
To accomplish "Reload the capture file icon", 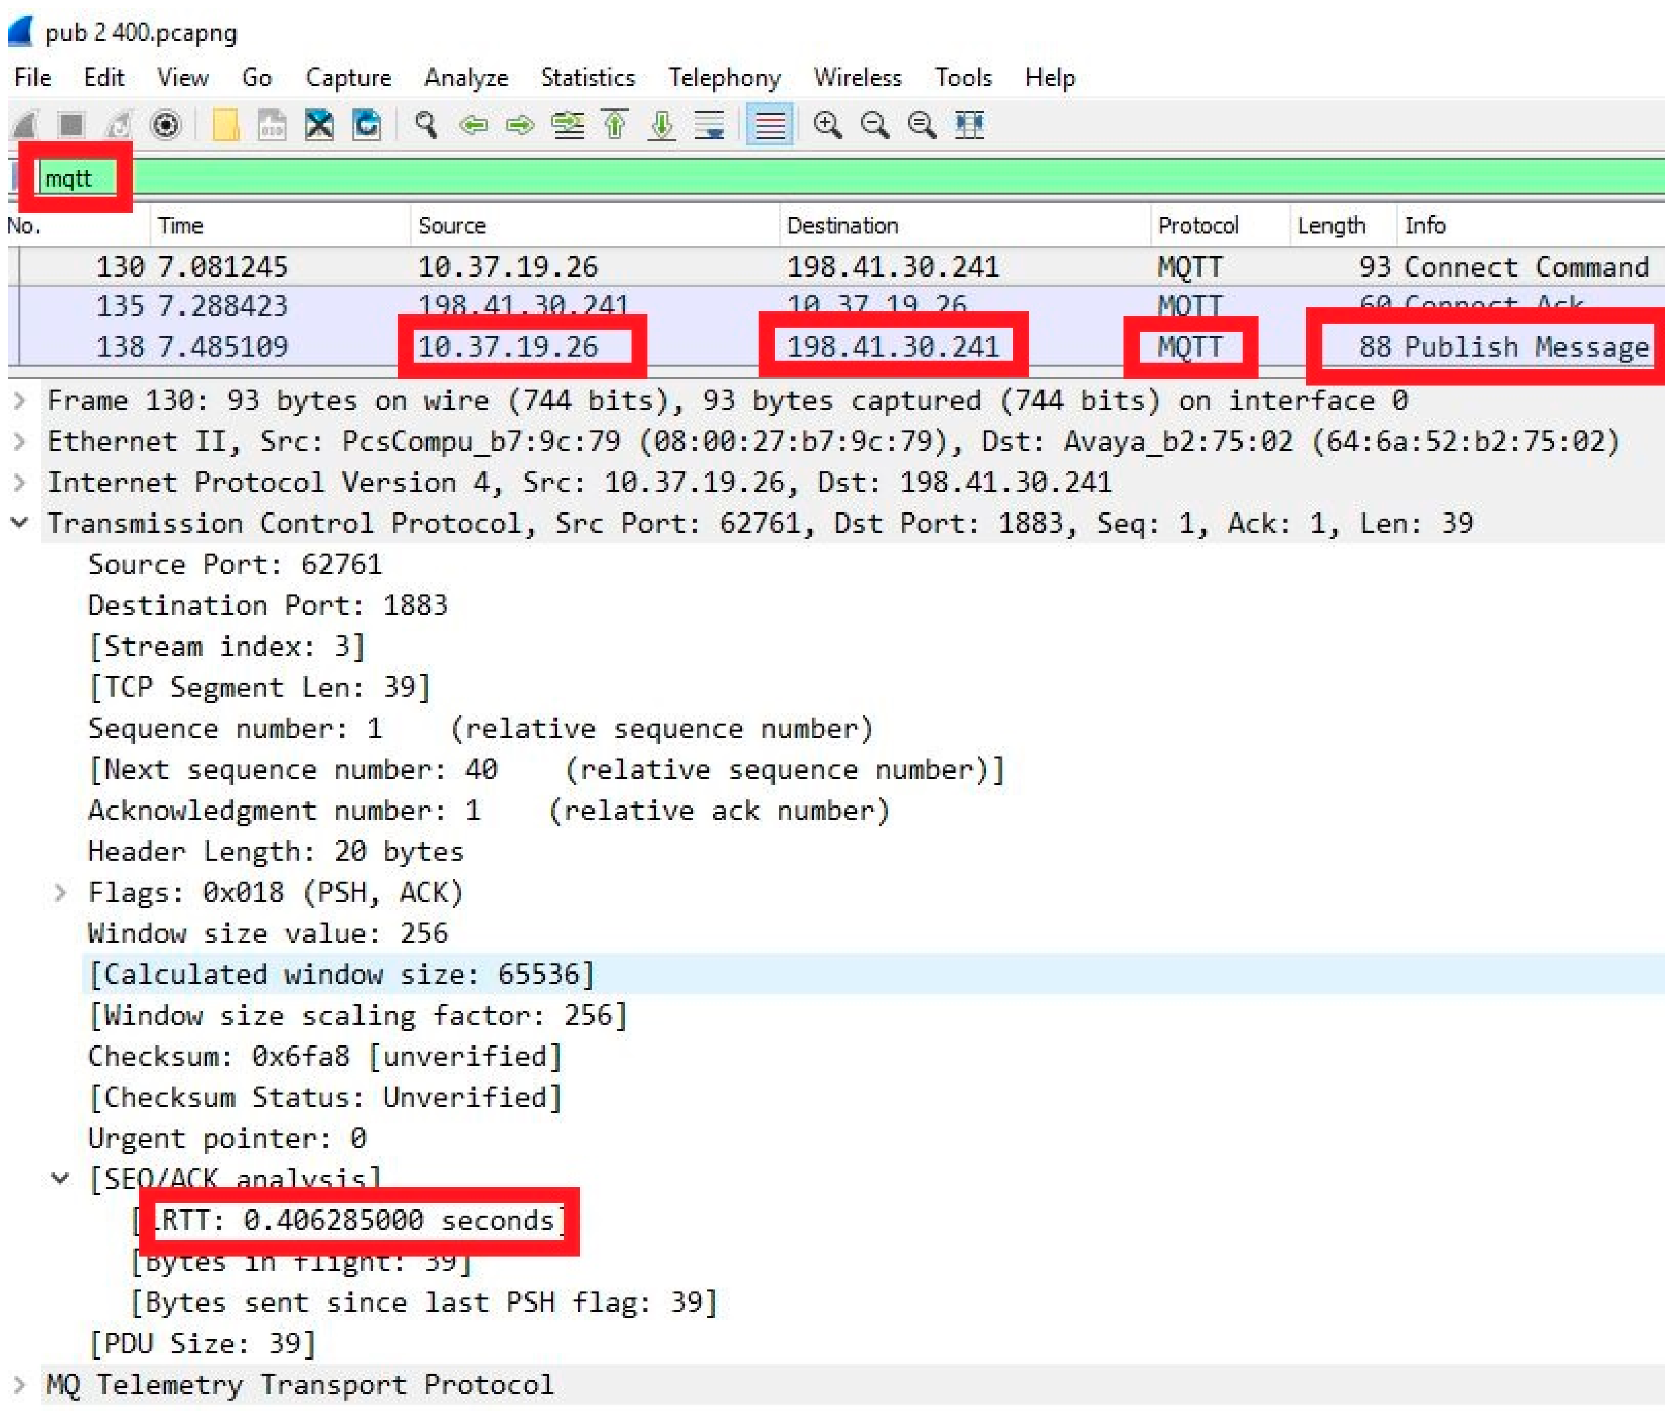I will tap(367, 125).
